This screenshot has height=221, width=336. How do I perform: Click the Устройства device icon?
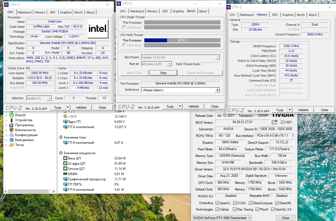[12, 120]
